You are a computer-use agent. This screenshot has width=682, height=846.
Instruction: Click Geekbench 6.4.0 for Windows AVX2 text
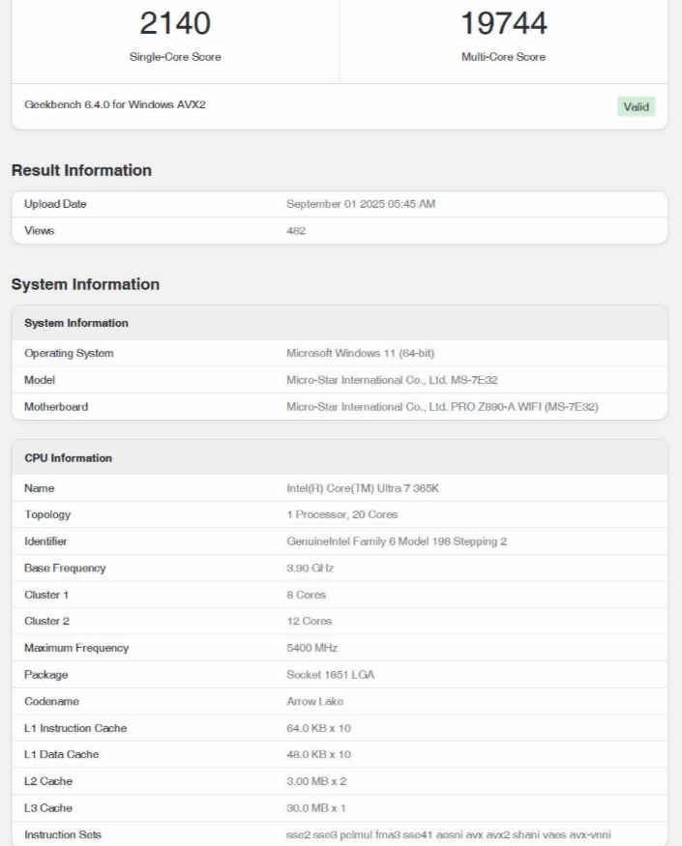tap(115, 104)
